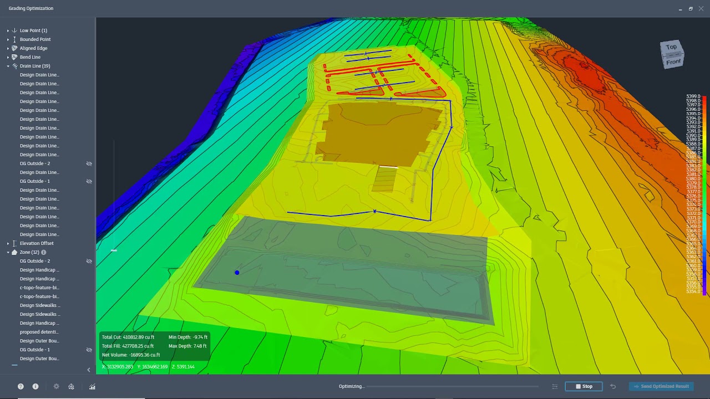Click the optimization statistics chart icon

coord(92,386)
